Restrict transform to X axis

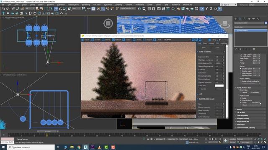tap(202, 8)
